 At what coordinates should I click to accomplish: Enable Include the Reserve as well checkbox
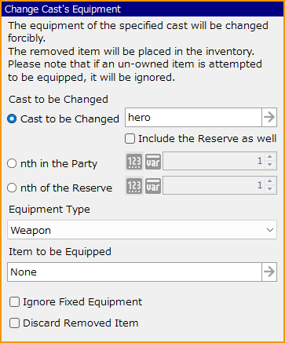[130, 139]
